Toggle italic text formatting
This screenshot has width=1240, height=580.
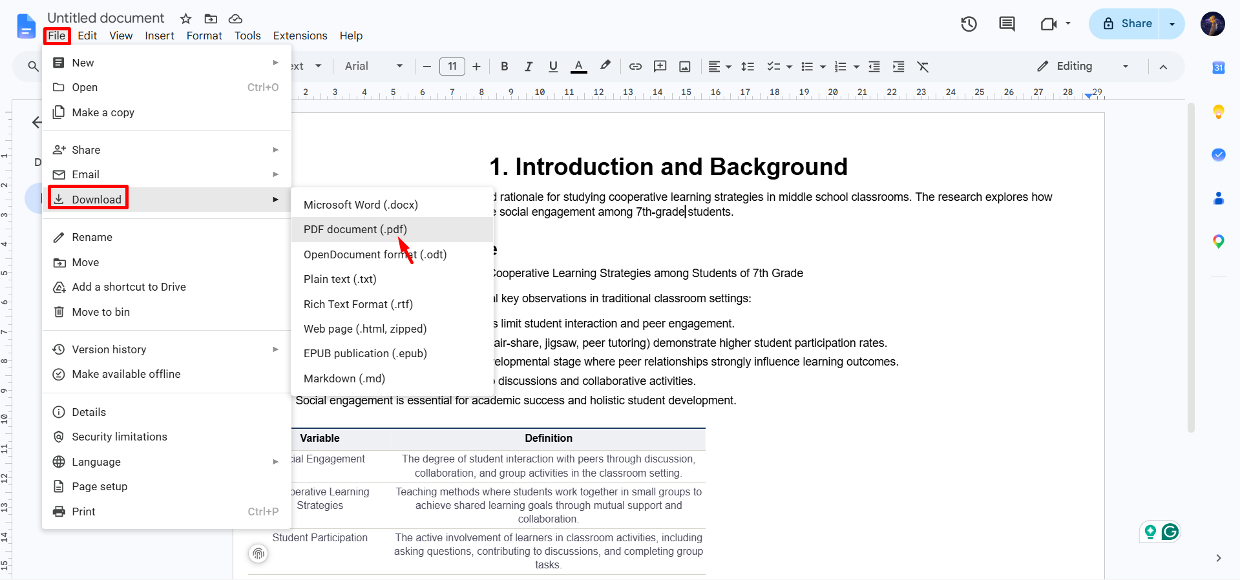(x=529, y=67)
